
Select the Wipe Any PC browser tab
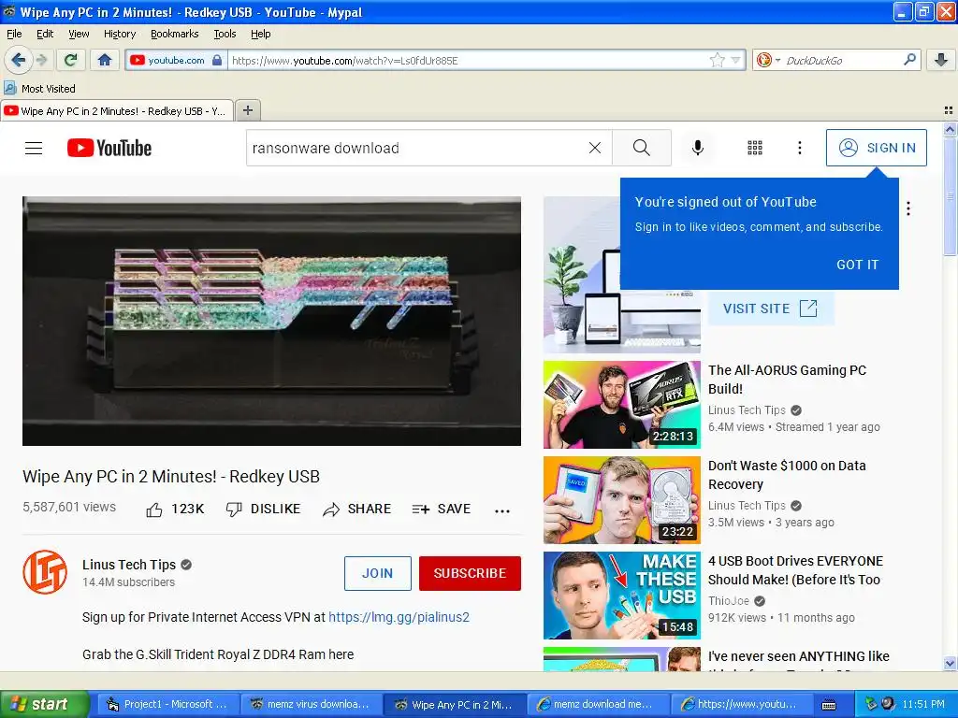pos(117,110)
